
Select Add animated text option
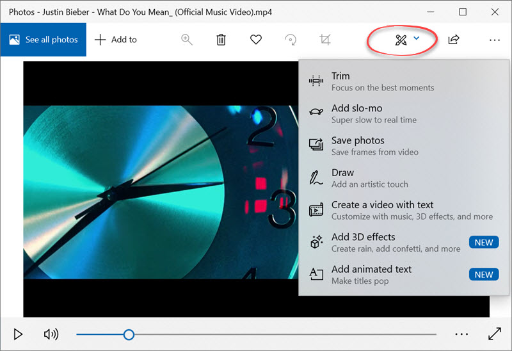coord(404,275)
